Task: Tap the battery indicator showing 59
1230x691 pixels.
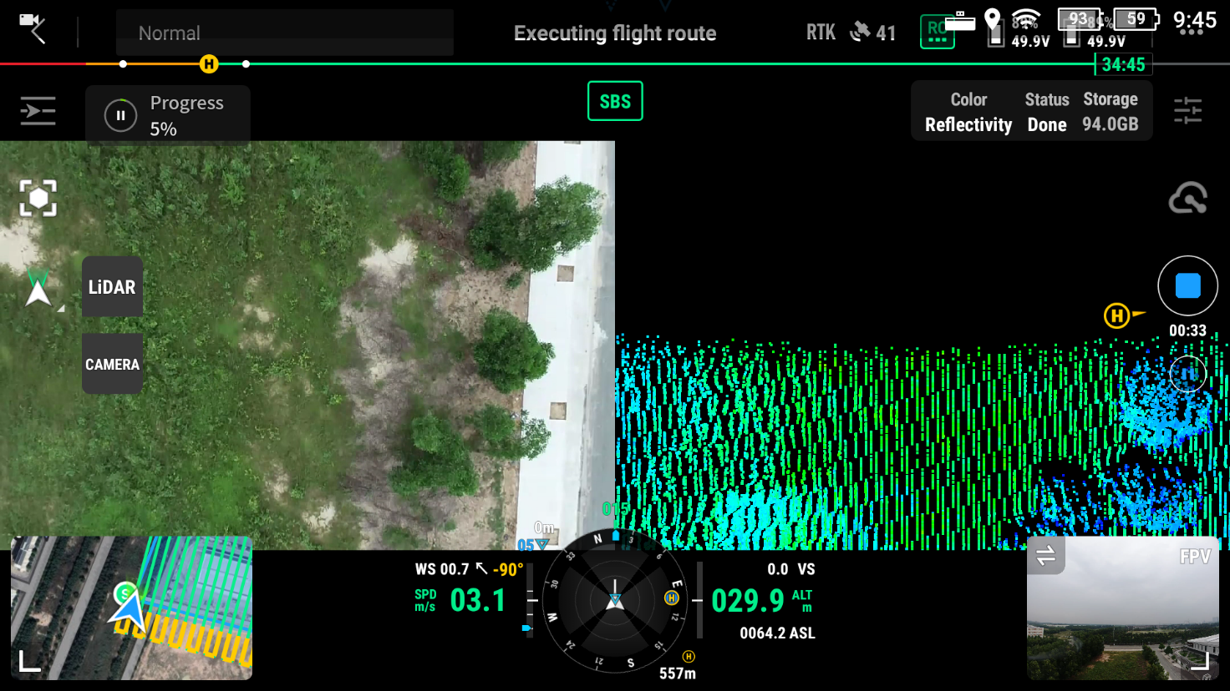Action: (1136, 18)
